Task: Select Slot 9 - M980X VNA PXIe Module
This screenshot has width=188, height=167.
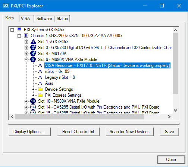Action: point(68,60)
